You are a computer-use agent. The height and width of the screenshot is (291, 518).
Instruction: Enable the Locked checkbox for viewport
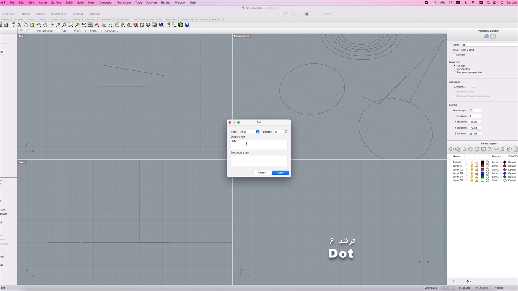point(454,55)
